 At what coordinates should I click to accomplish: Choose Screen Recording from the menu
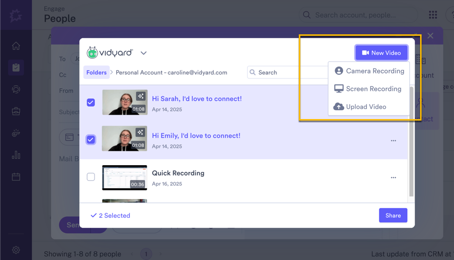point(369,89)
